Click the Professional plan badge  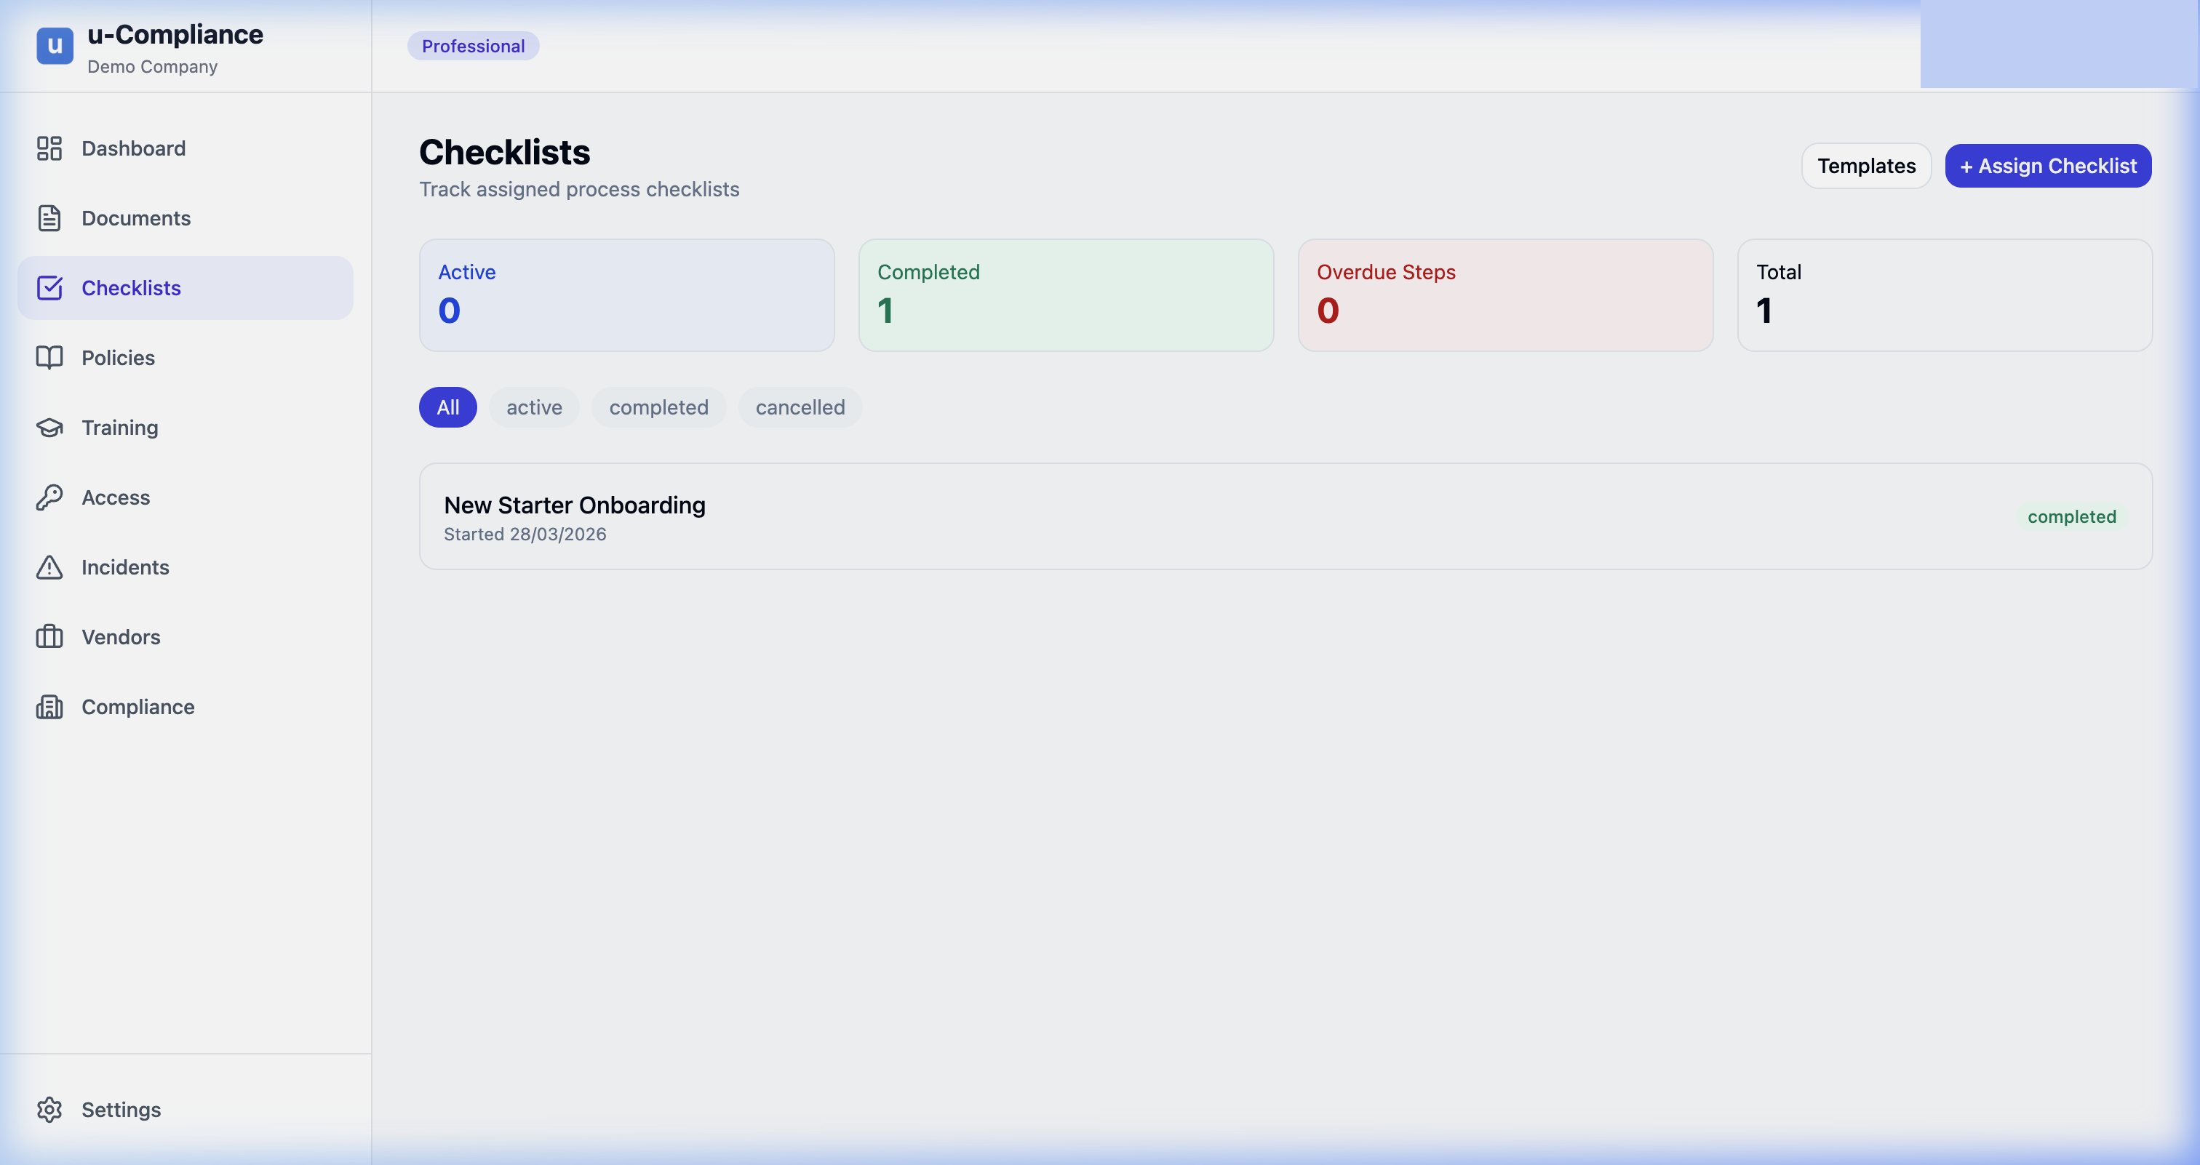473,45
